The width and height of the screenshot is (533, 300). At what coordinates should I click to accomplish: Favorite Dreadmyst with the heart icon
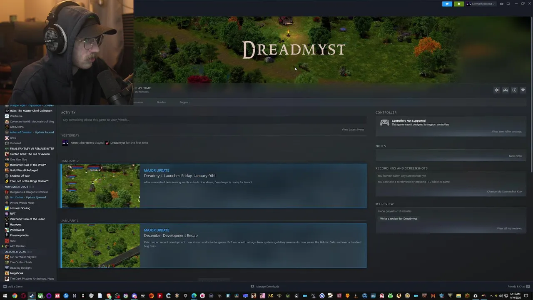tap(523, 90)
